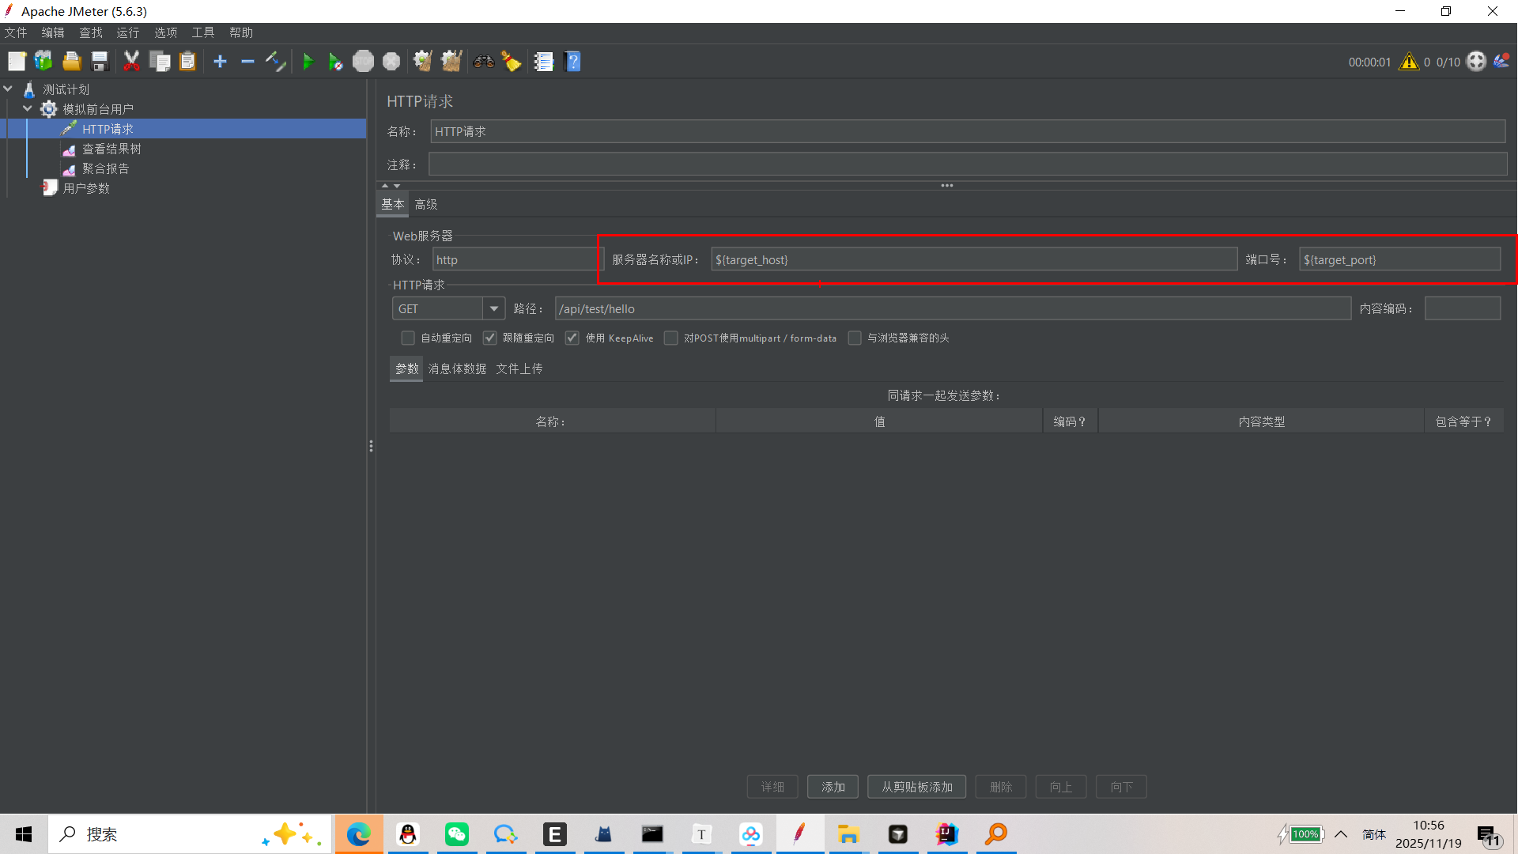Click Start no pauses icon
The image size is (1518, 854).
point(335,62)
